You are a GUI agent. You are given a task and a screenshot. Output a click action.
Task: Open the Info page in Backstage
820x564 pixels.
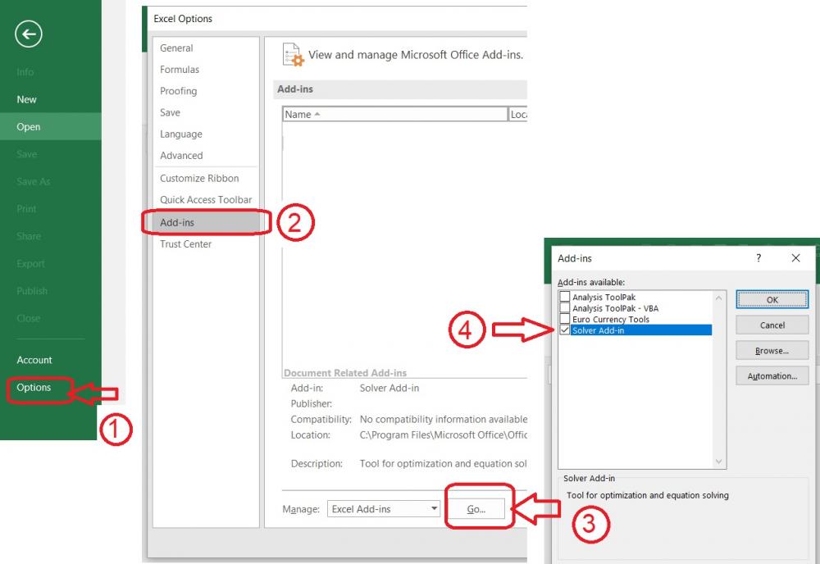25,72
